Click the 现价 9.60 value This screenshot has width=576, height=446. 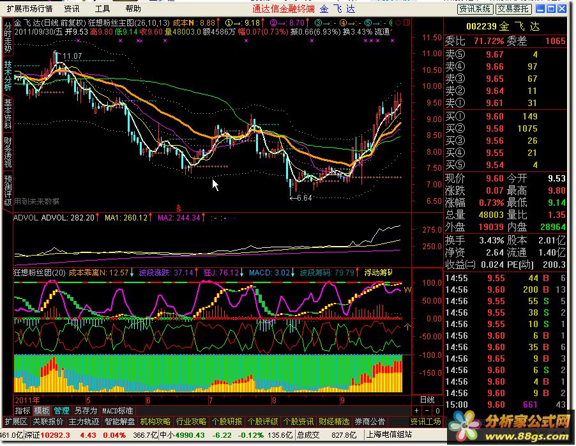pos(494,178)
